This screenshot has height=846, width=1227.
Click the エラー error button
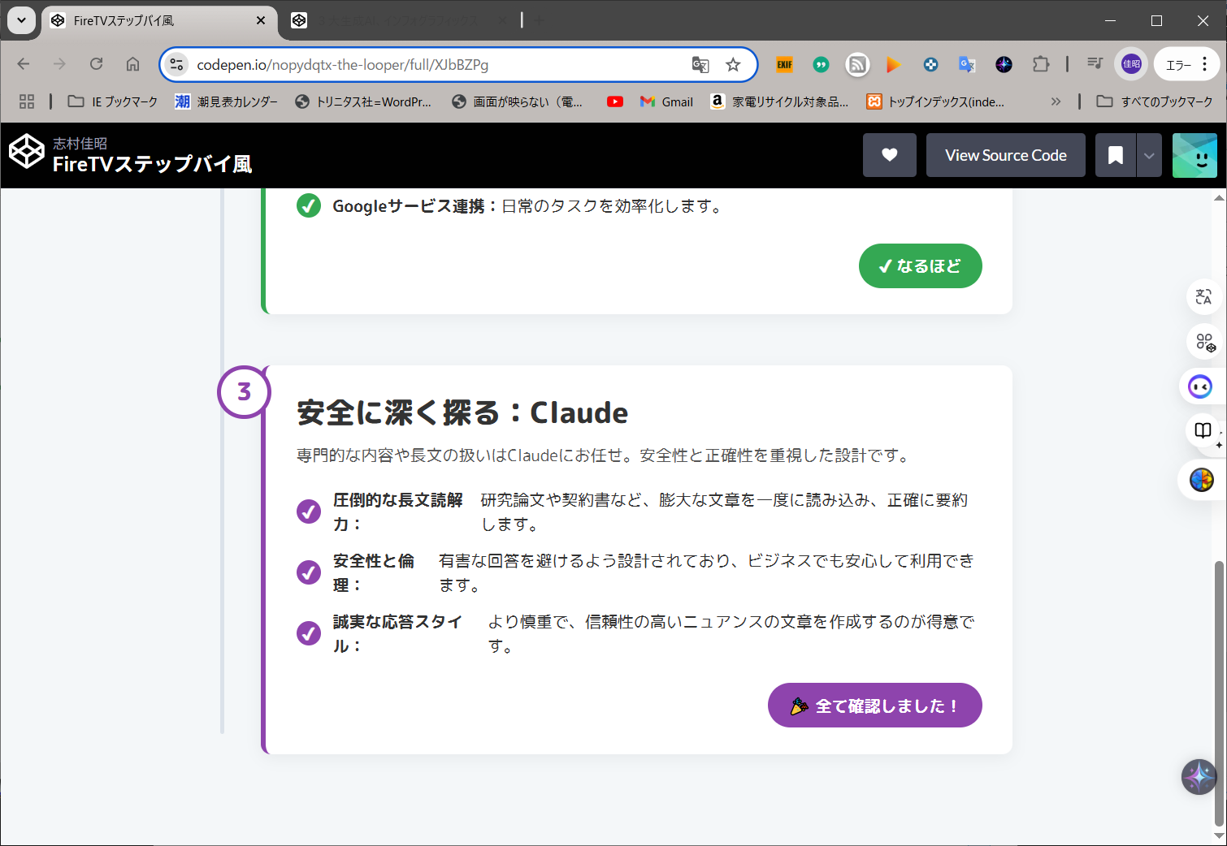(1178, 65)
